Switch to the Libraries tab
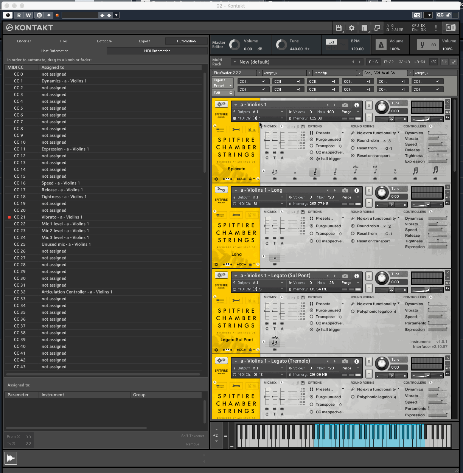Screen dimensions: 463x473 [x=24, y=41]
